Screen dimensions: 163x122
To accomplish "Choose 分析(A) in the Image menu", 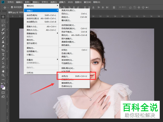I will pos(41,73).
